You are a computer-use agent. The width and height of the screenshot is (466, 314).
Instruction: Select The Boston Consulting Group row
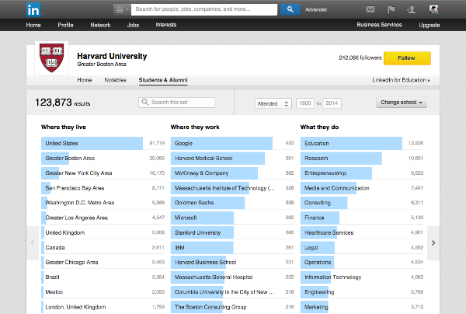(x=232, y=307)
